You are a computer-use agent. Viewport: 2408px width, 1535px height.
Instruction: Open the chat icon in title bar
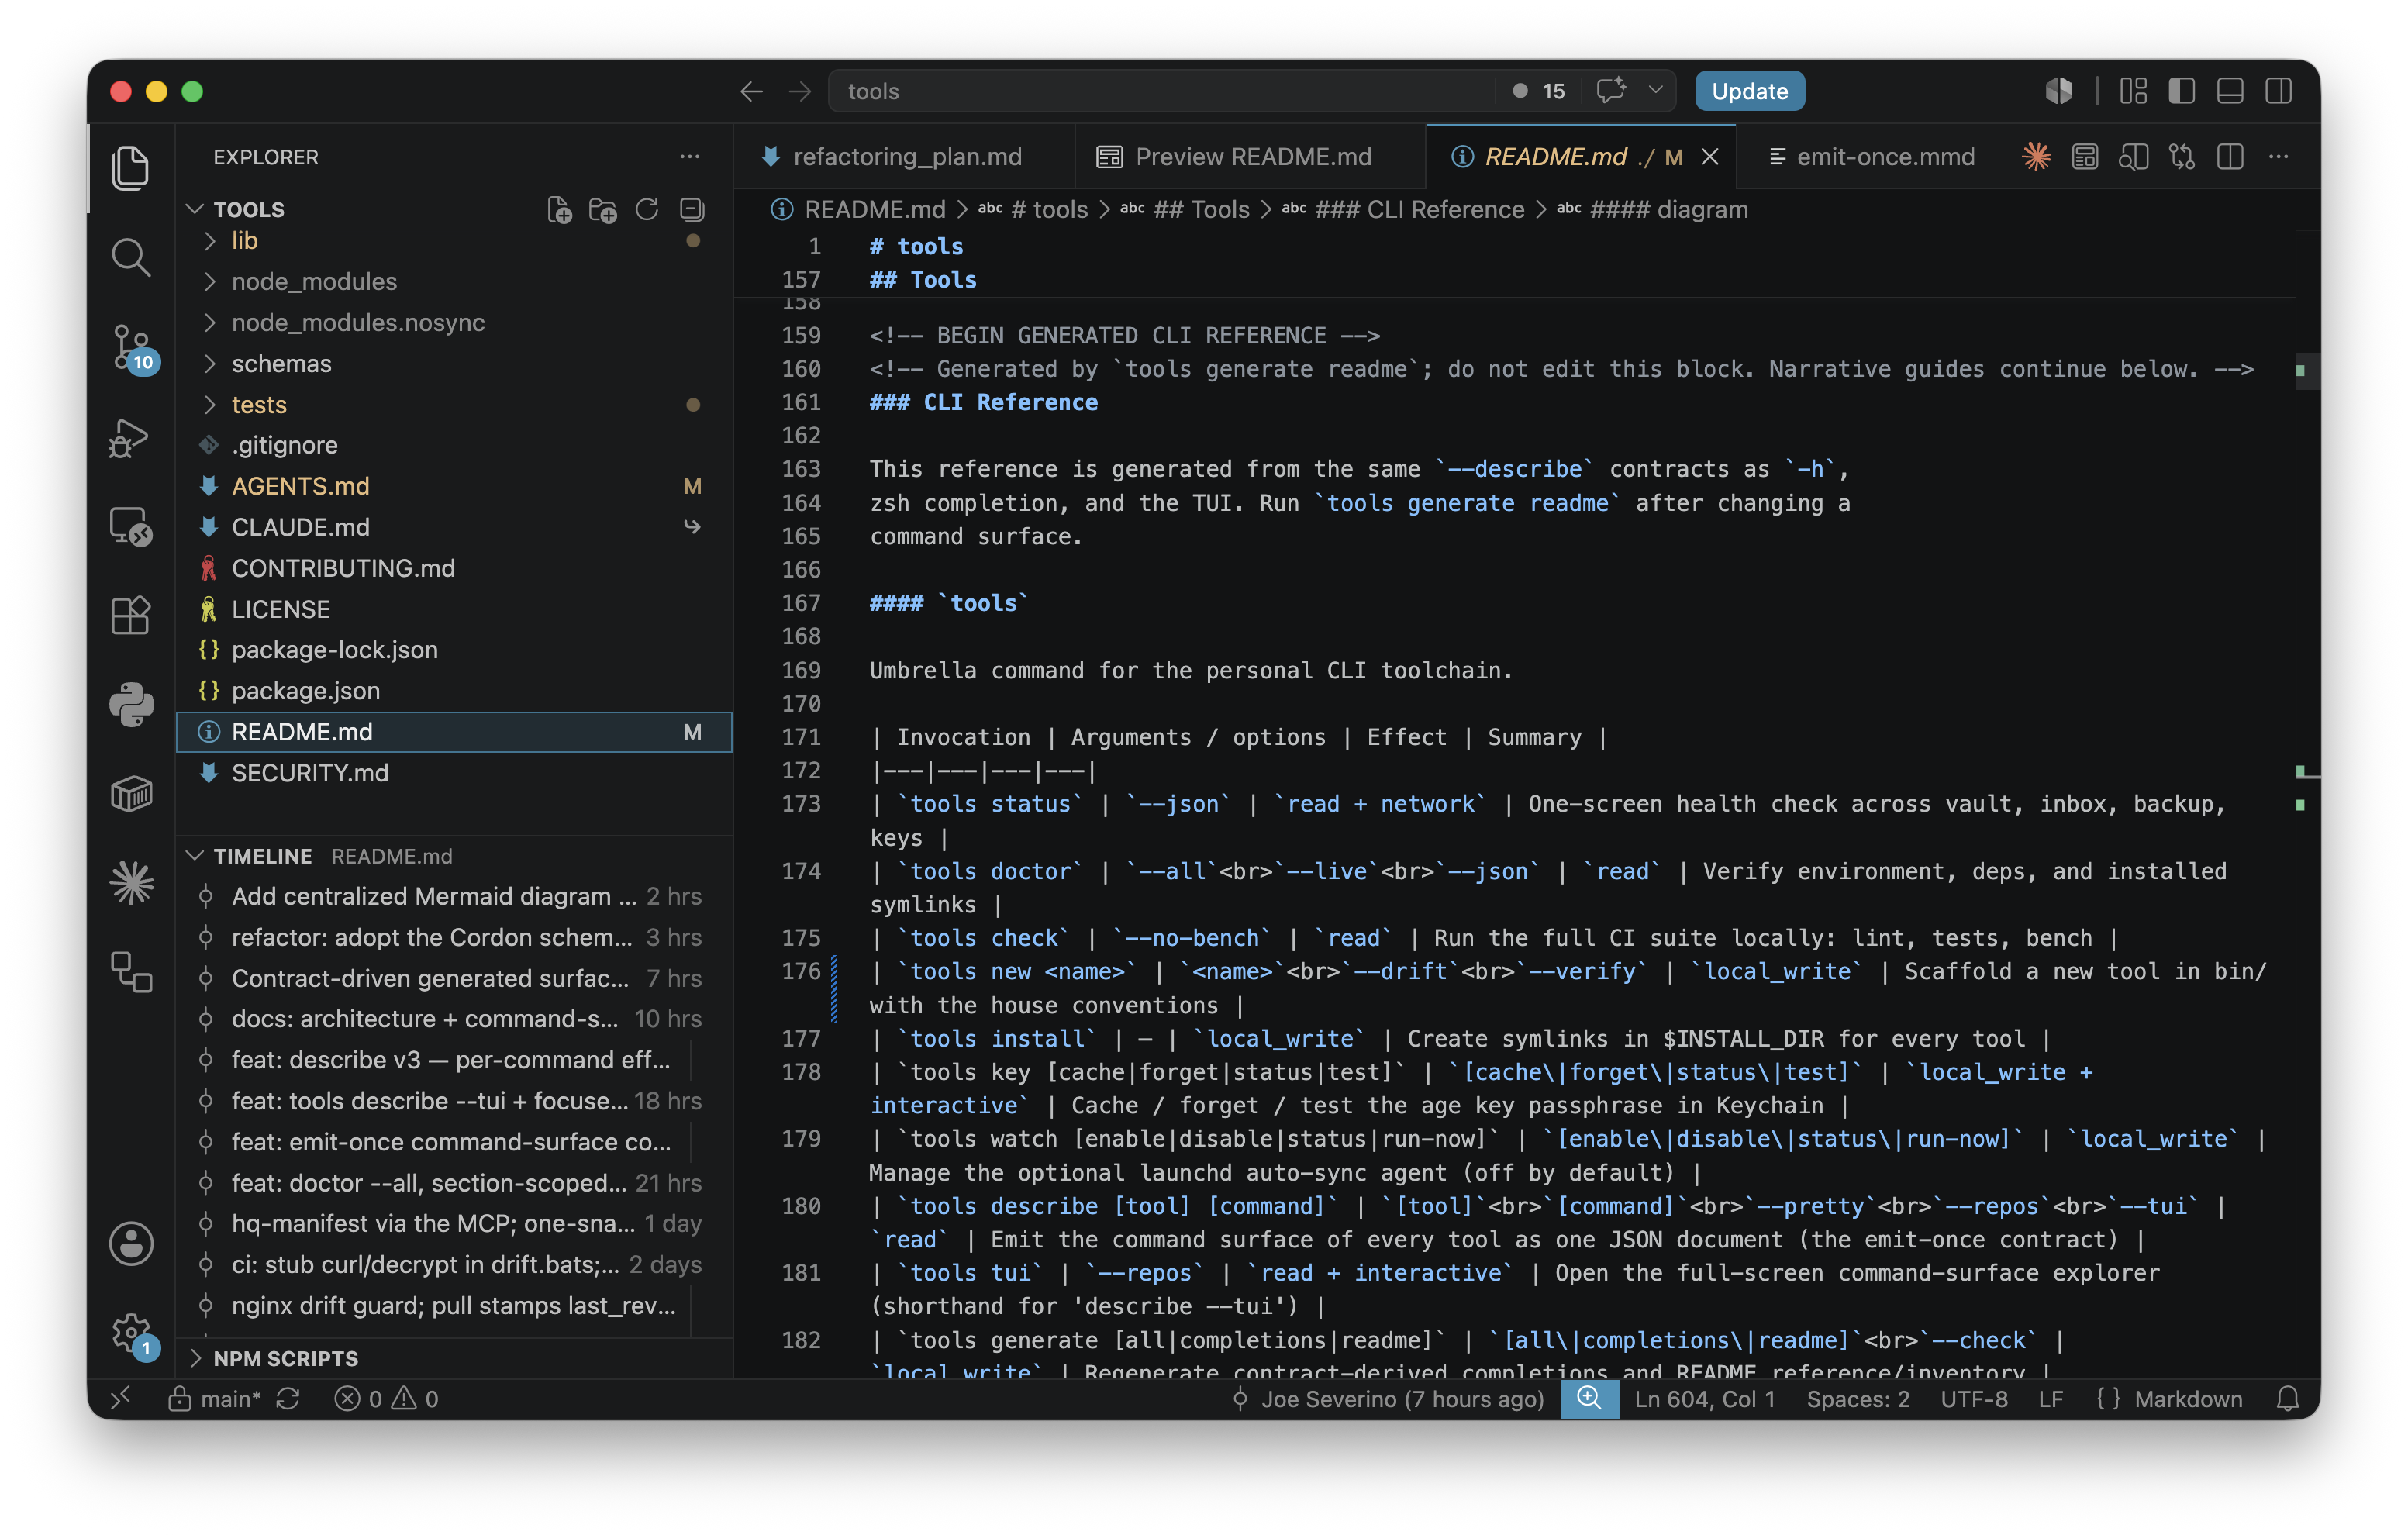coord(1610,92)
